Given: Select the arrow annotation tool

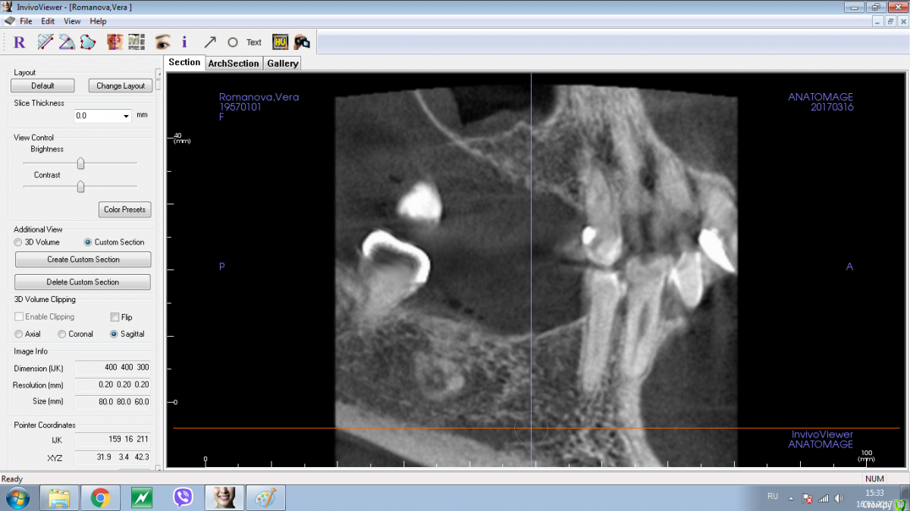Looking at the screenshot, I should pyautogui.click(x=210, y=42).
